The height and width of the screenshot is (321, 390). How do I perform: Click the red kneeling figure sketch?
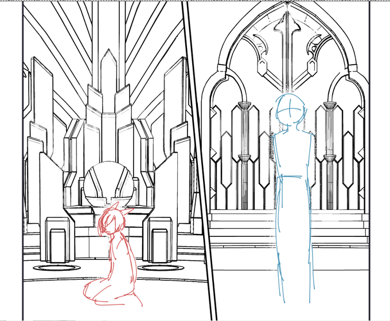(112, 254)
